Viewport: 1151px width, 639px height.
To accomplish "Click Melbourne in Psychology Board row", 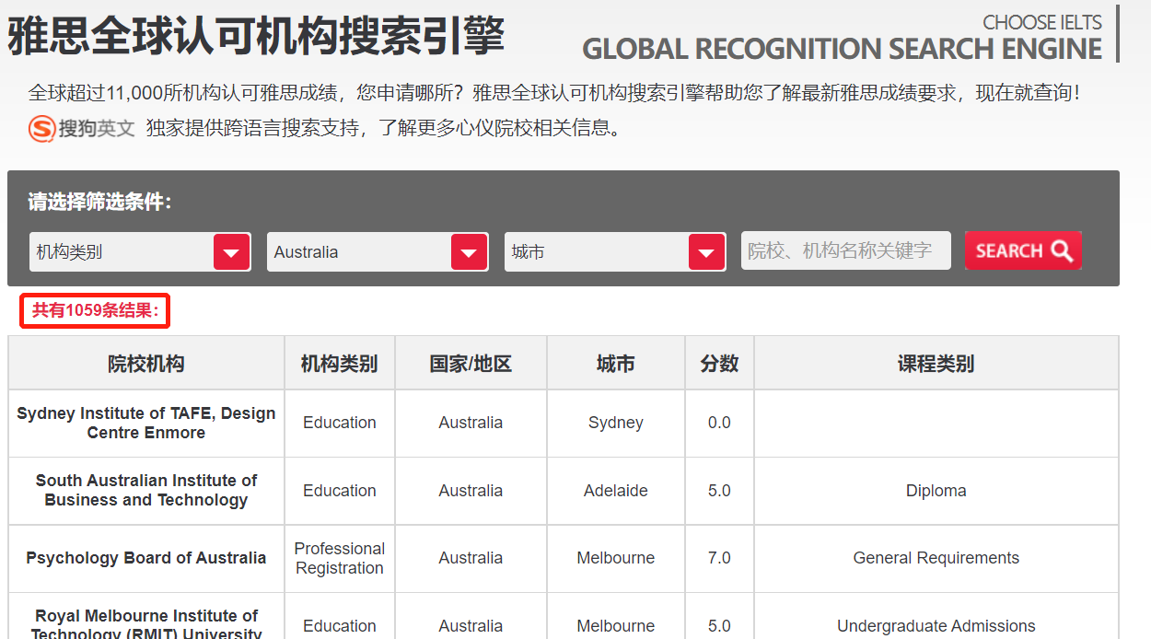I will pos(616,558).
